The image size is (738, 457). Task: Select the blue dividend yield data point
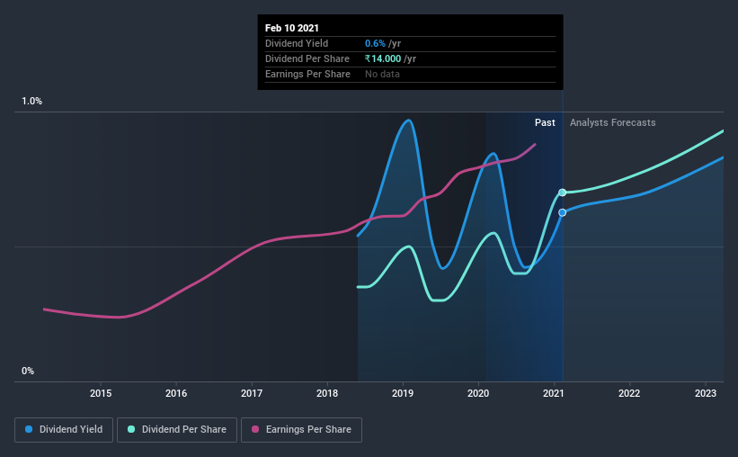[x=563, y=212]
